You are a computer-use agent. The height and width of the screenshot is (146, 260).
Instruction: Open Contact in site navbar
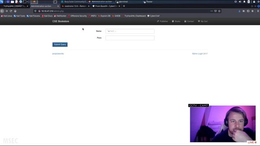click(x=189, y=21)
